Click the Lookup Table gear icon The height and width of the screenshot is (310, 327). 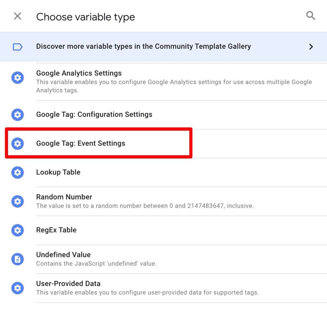click(x=18, y=173)
